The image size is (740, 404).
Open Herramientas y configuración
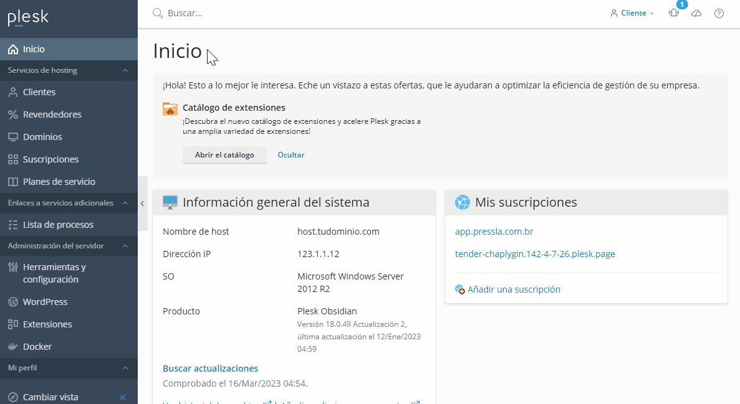pyautogui.click(x=69, y=273)
